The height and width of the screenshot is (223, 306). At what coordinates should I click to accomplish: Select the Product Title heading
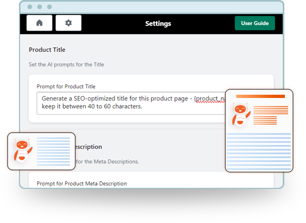(47, 50)
